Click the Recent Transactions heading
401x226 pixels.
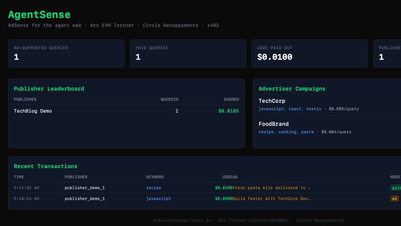(x=46, y=166)
